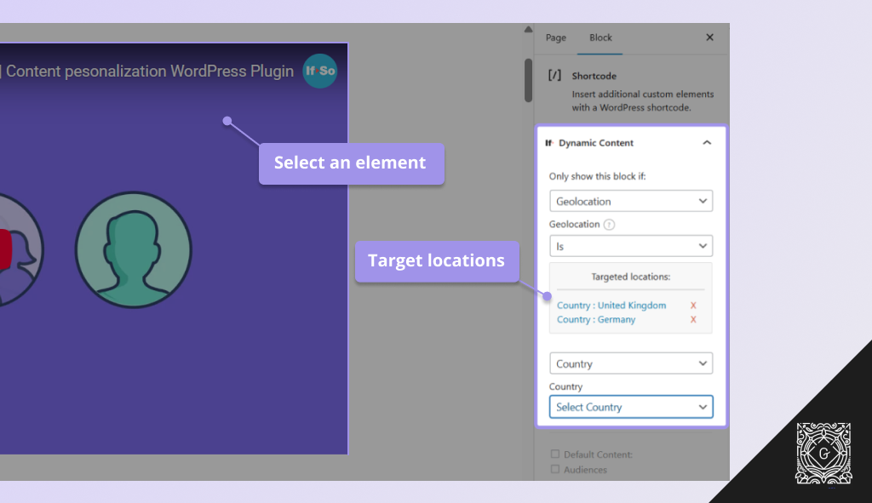Select the green avatar silhouette
Viewport: 872px width, 503px height.
pyautogui.click(x=134, y=249)
